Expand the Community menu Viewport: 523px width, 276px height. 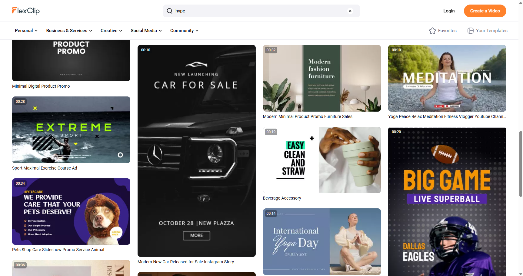pos(185,31)
